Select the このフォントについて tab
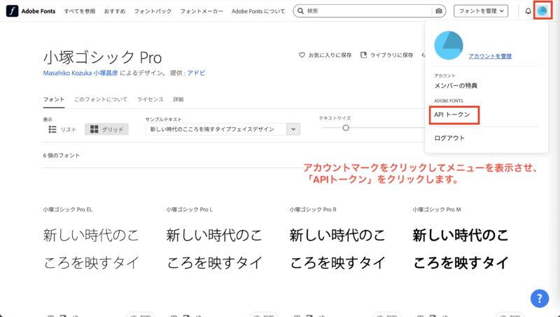Viewport: 560px width, 317px height. pos(101,99)
